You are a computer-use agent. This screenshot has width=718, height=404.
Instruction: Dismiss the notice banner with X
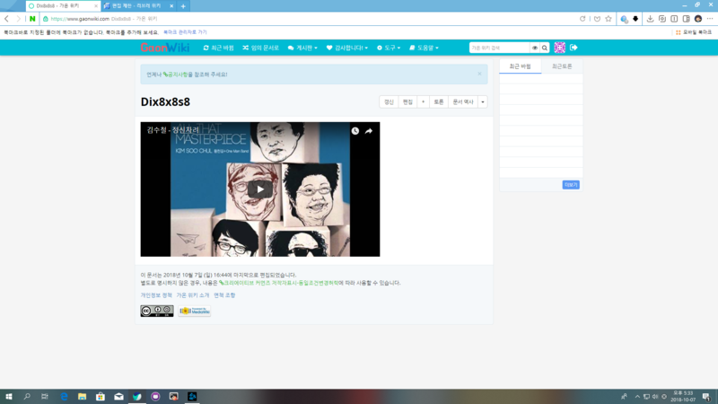[x=479, y=74]
